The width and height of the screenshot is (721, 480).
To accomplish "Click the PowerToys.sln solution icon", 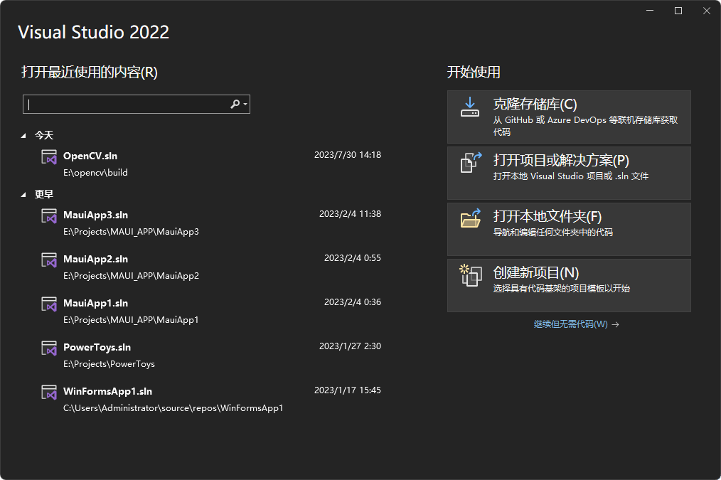I will 49,348.
